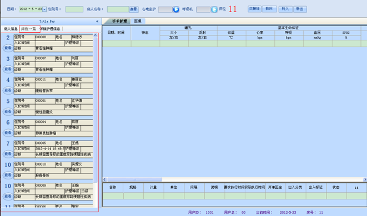Click the bed list scroll-up arrow
This screenshot has height=216, width=367.
click(x=95, y=35)
